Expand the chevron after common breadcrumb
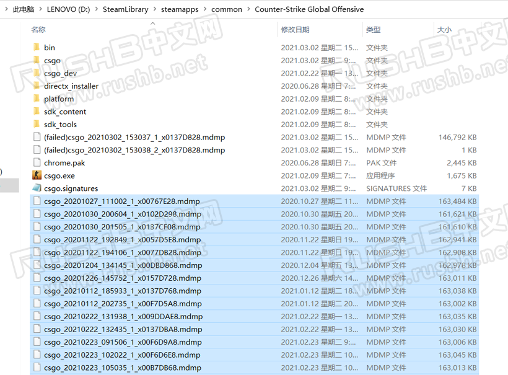This screenshot has width=508, height=375. point(248,9)
